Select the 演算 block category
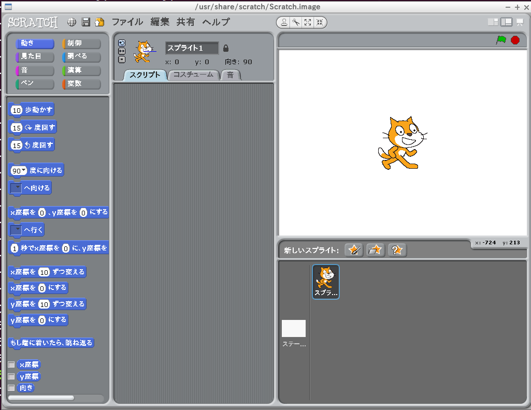Viewport: 531px width, 410px height. (81, 70)
